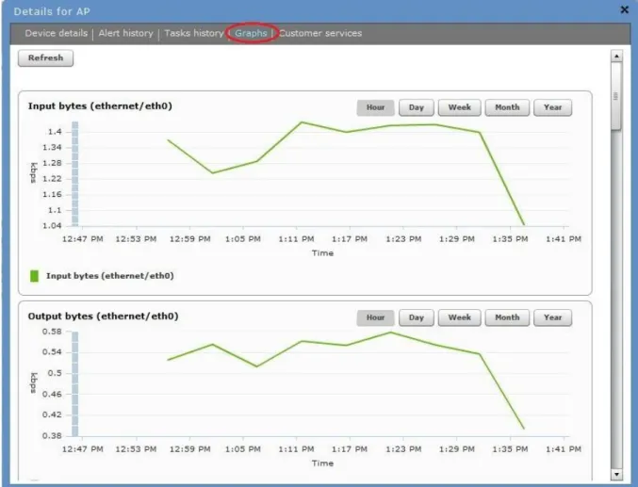Click the Output graph vertical range bar

(74, 383)
